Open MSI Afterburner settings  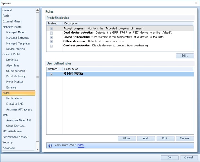12,131
